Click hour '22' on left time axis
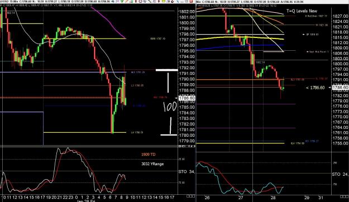Screen dimensions: 349x202 pyautogui.click(x=65, y=197)
